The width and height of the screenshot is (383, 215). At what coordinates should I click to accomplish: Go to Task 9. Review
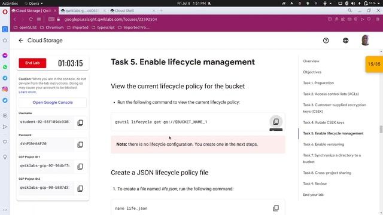click(315, 183)
